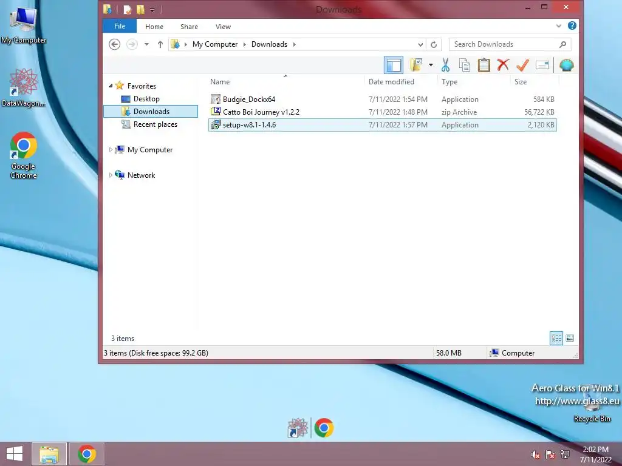Click the Paste clipboard icon
Screen dimensions: 622x466
484,65
